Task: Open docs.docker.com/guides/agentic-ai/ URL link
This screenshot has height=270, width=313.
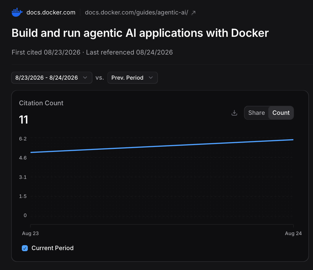Action: coord(137,12)
